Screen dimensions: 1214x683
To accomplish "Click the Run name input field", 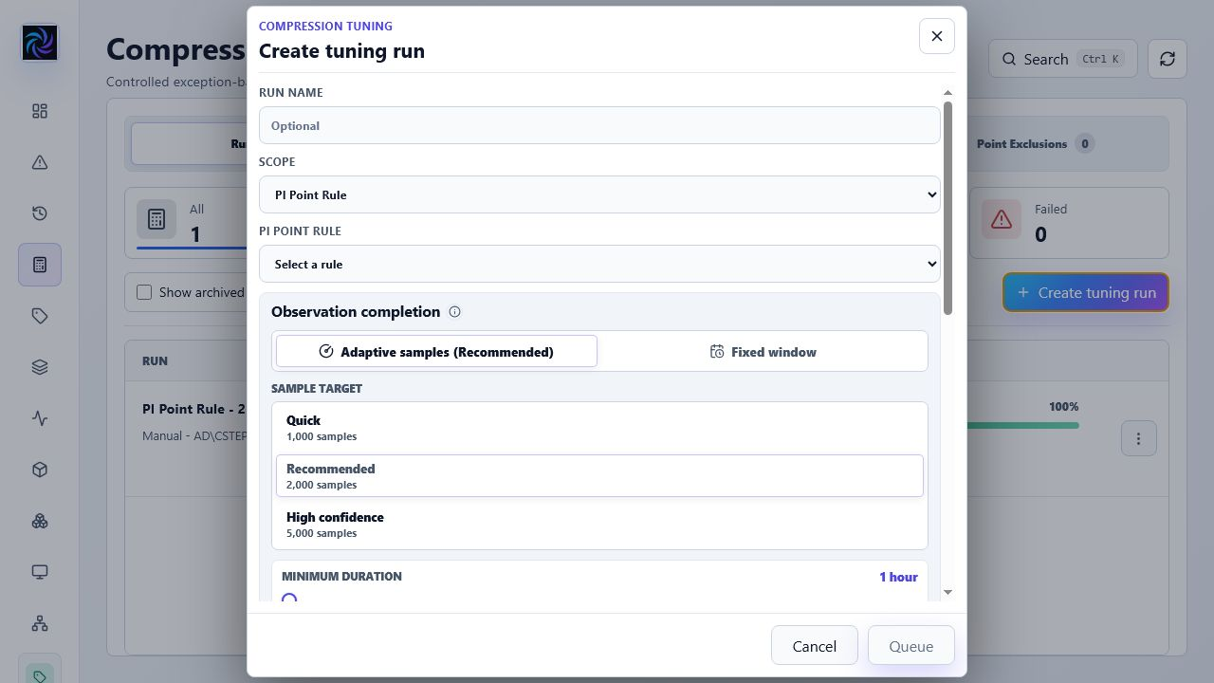I will click(x=599, y=125).
